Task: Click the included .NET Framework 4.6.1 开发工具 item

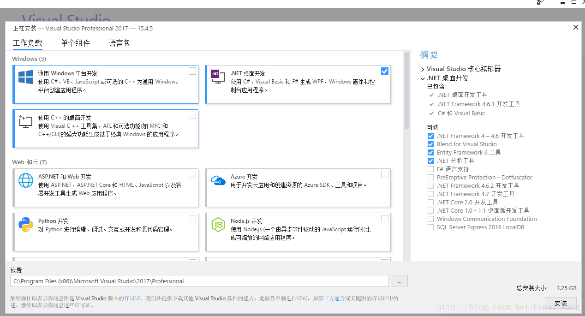Action: pos(478,104)
